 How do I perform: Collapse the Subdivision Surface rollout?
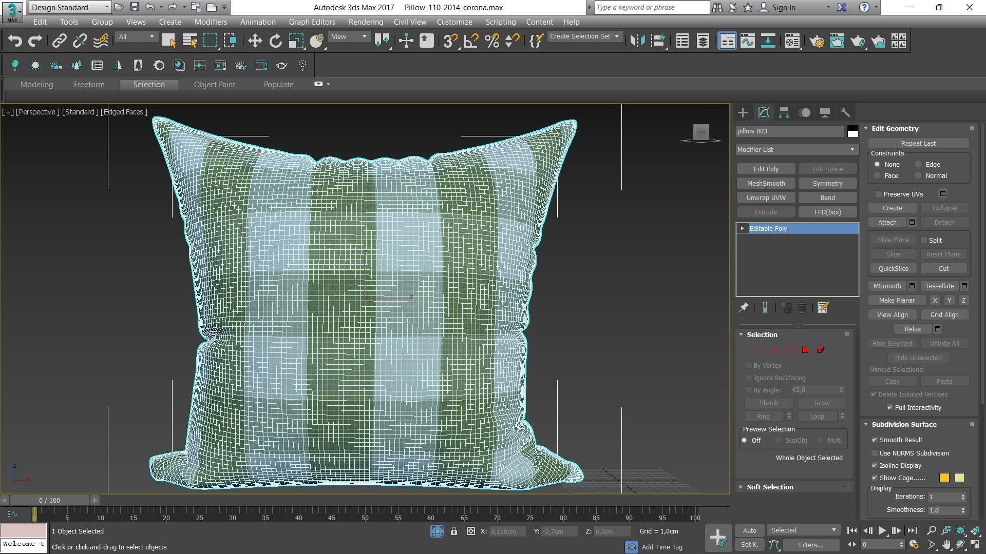904,424
